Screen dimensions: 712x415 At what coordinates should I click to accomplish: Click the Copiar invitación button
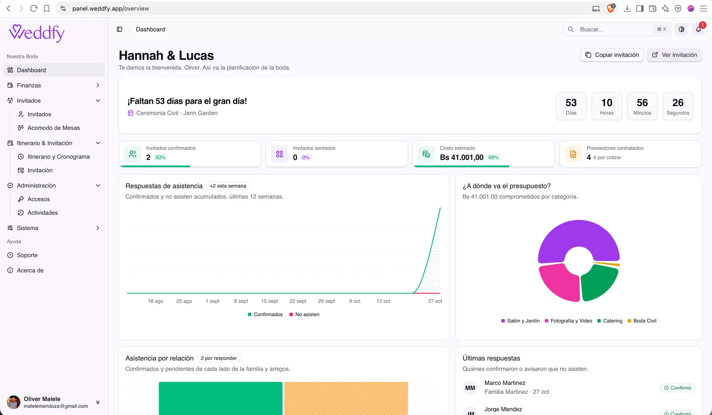pyautogui.click(x=612, y=55)
